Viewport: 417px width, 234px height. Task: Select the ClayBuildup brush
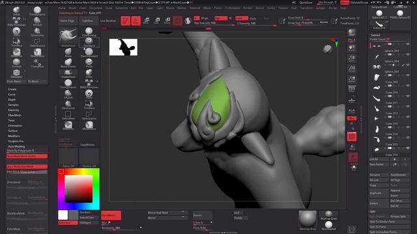coord(89,32)
